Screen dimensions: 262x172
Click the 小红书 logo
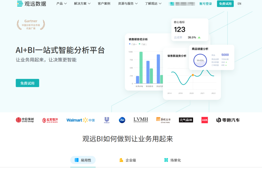(x=204, y=120)
